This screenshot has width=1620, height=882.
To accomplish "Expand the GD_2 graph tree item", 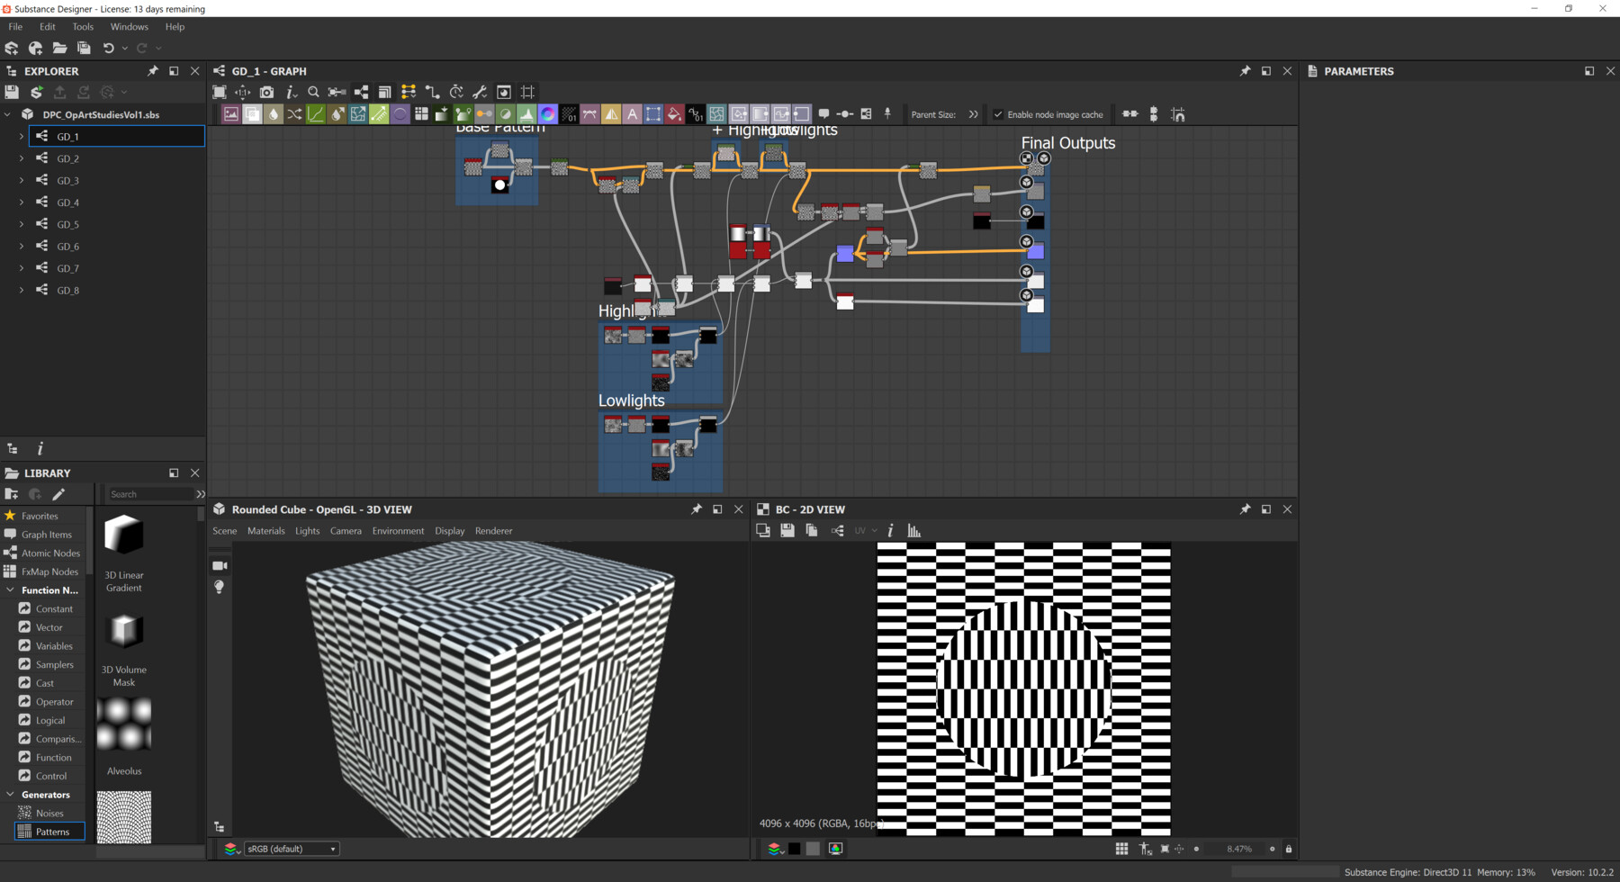I will 22,158.
